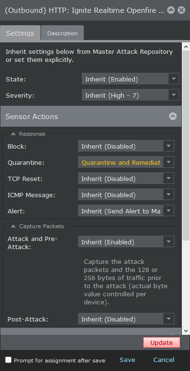
Task: Open the Block dropdown
Action: [126, 146]
